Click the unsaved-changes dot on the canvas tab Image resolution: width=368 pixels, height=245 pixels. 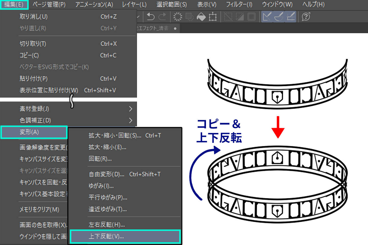tap(175, 28)
